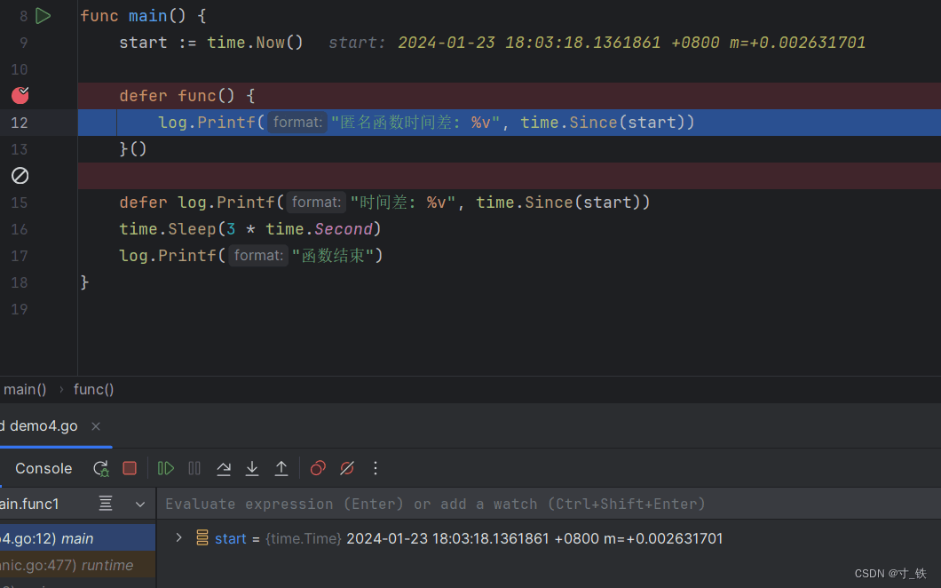Open the View Breakpoints dialog

coord(318,468)
